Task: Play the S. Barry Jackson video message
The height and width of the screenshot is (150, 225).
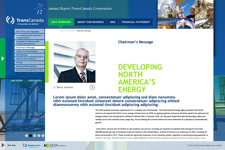Action: [92, 87]
